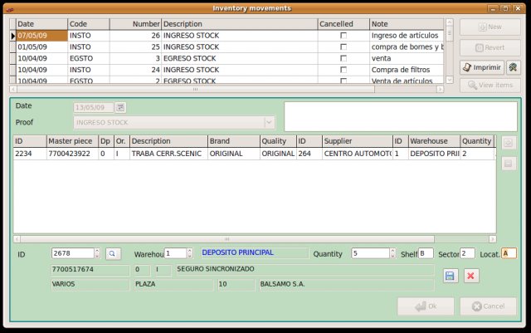This screenshot has width=531, height=333.
Task: Click the Quality column header
Action: 278,141
